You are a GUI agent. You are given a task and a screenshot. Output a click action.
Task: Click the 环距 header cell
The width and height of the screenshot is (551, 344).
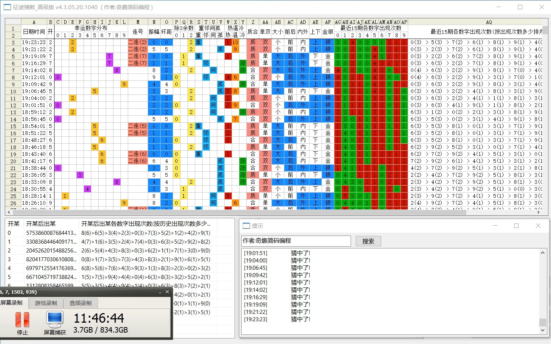click(x=166, y=32)
